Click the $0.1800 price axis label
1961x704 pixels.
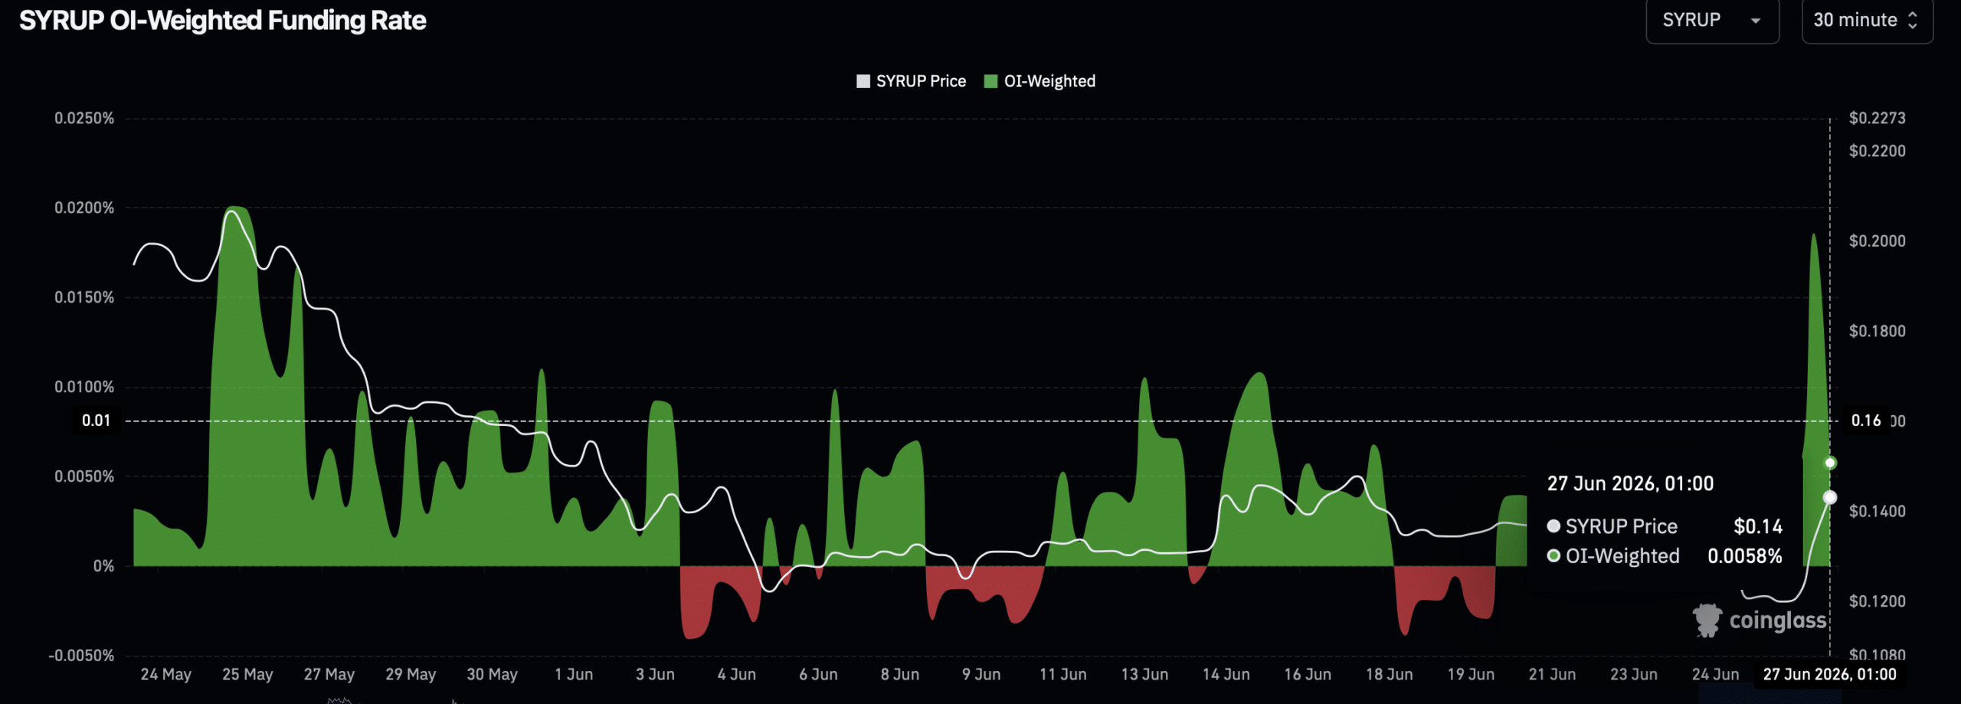point(1878,331)
